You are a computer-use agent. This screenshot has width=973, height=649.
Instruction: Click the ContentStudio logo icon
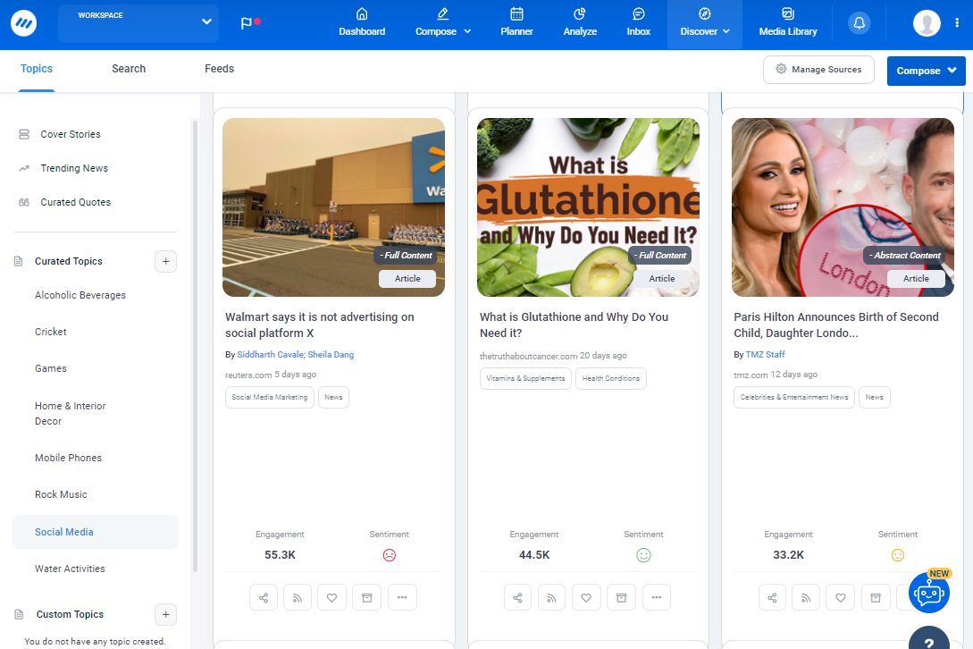pyautogui.click(x=23, y=23)
